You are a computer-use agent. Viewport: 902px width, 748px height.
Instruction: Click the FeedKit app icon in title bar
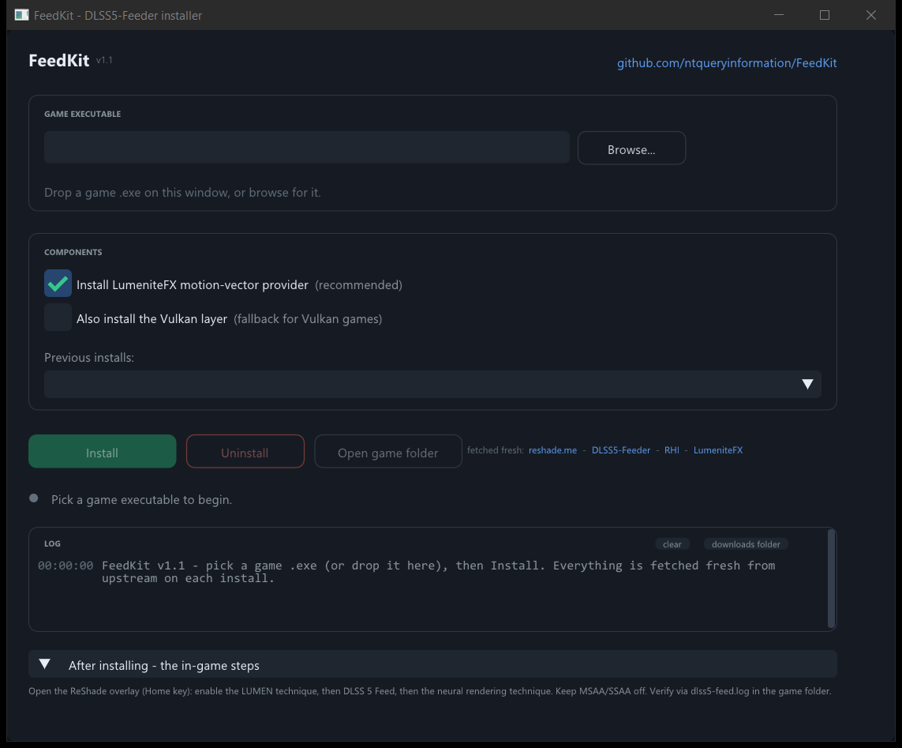click(22, 15)
